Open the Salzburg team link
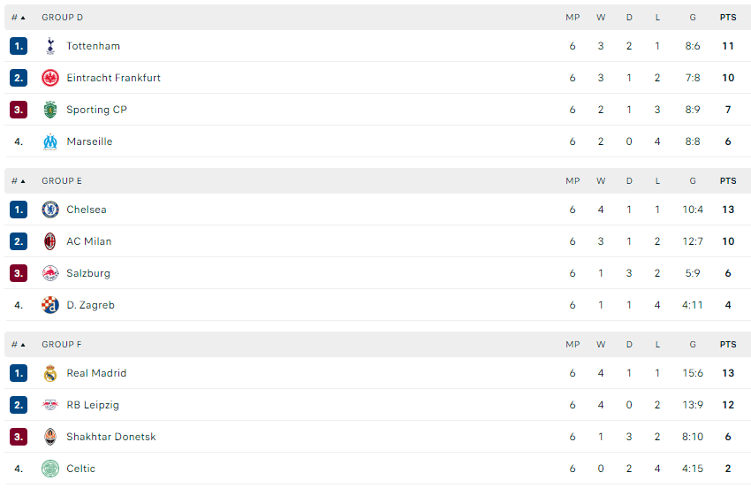Image resolution: width=751 pixels, height=488 pixels. 88,273
